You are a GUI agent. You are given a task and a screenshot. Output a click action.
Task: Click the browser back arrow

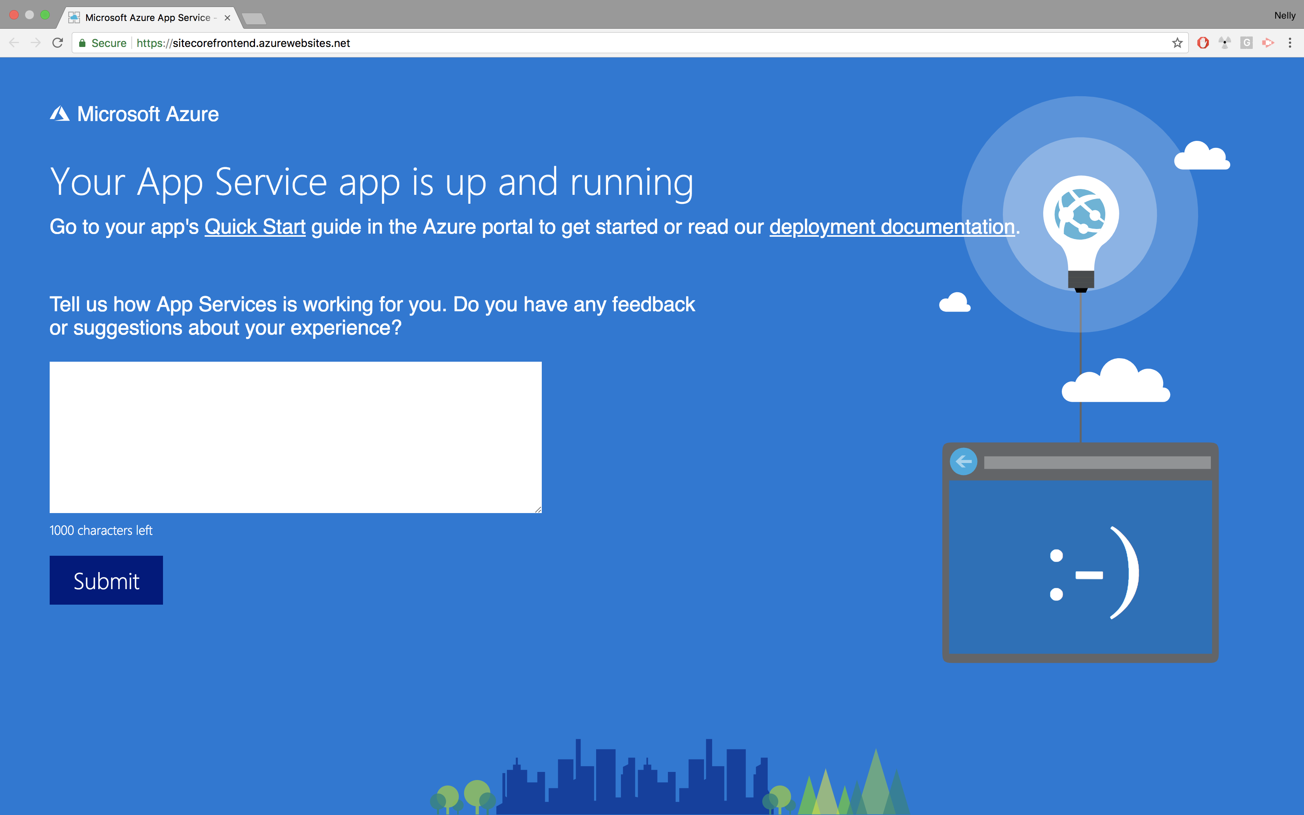pos(14,43)
